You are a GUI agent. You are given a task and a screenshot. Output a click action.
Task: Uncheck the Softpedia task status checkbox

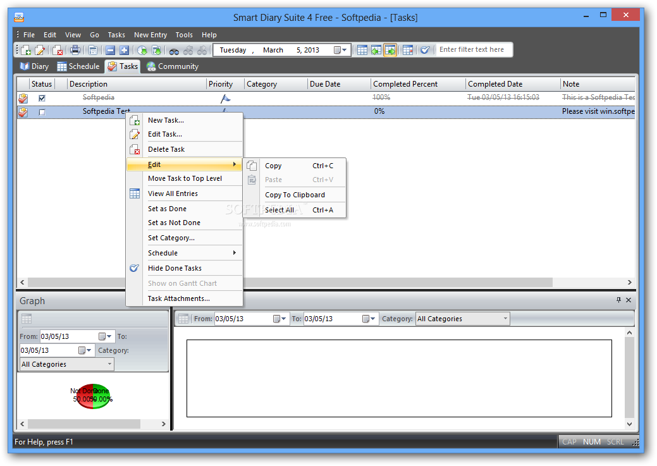(42, 99)
